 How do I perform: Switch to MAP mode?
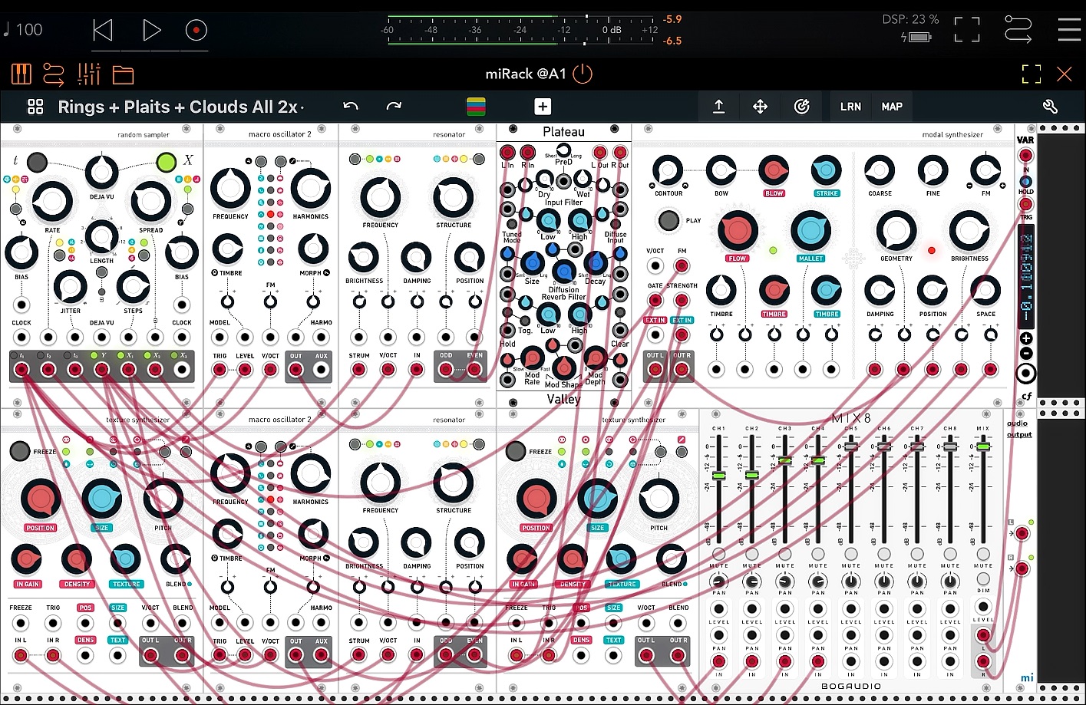pos(892,107)
